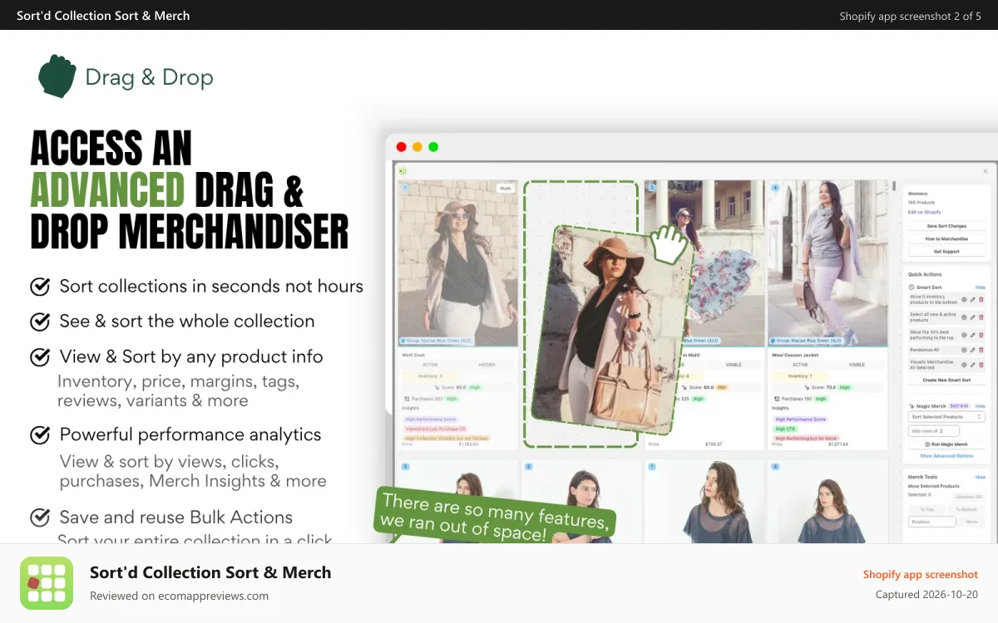Edit the 'Randomize All' smart sort

point(972,350)
